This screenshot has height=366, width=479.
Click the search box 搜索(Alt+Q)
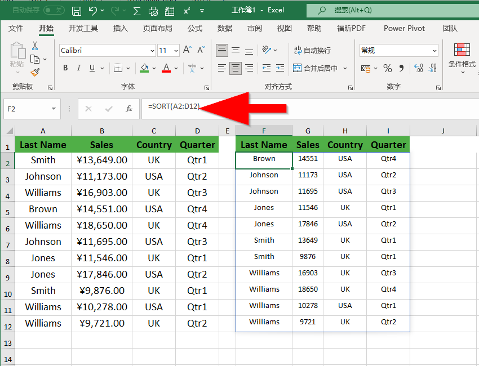click(x=393, y=10)
